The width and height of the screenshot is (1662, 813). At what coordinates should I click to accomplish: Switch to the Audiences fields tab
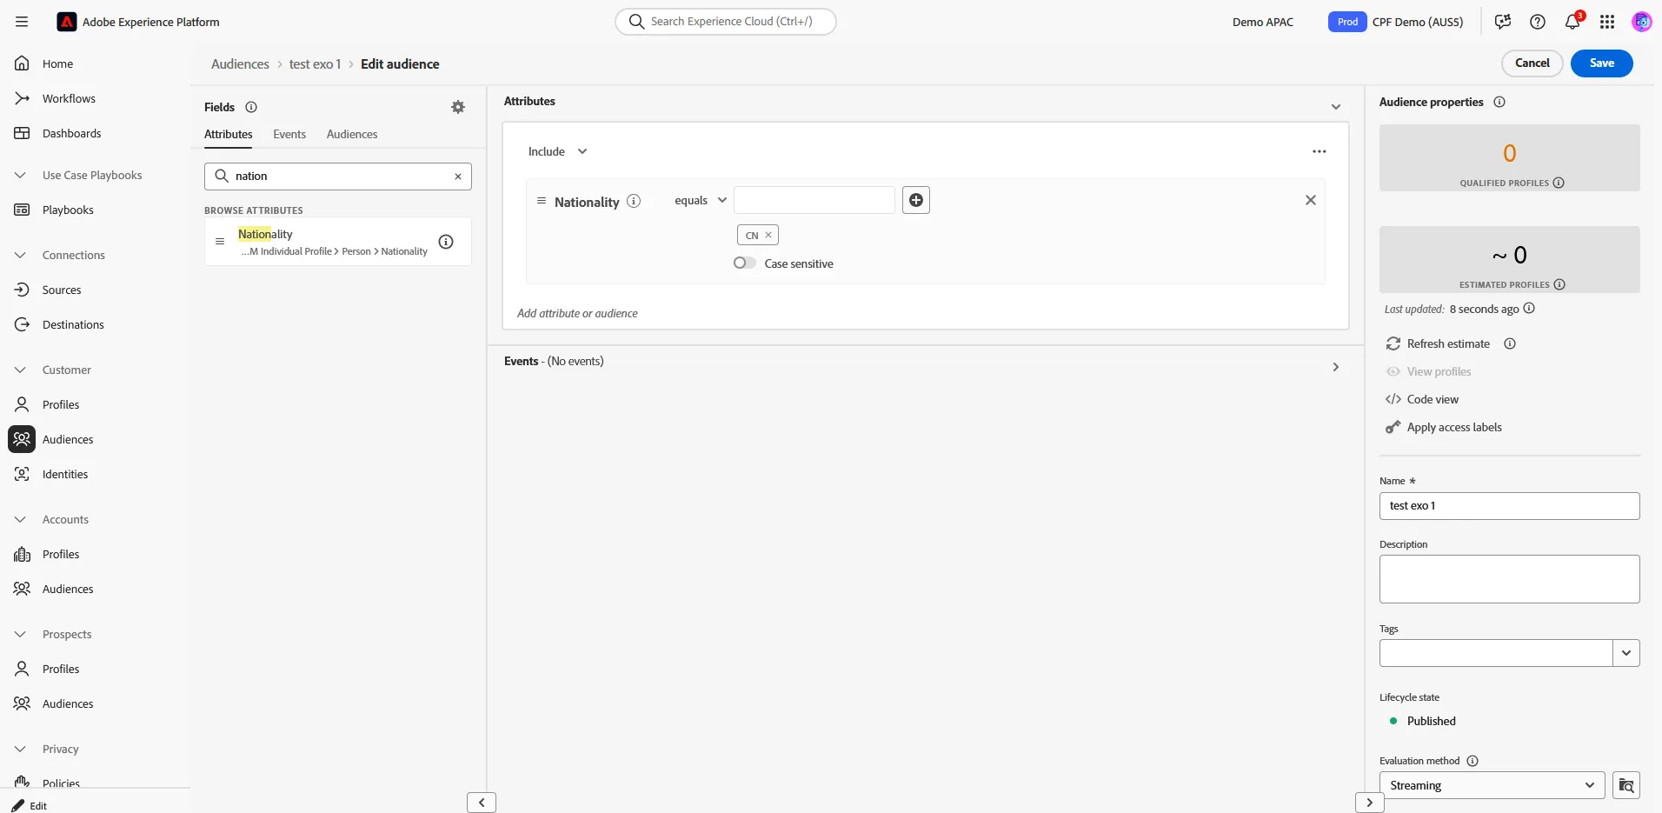coord(352,134)
